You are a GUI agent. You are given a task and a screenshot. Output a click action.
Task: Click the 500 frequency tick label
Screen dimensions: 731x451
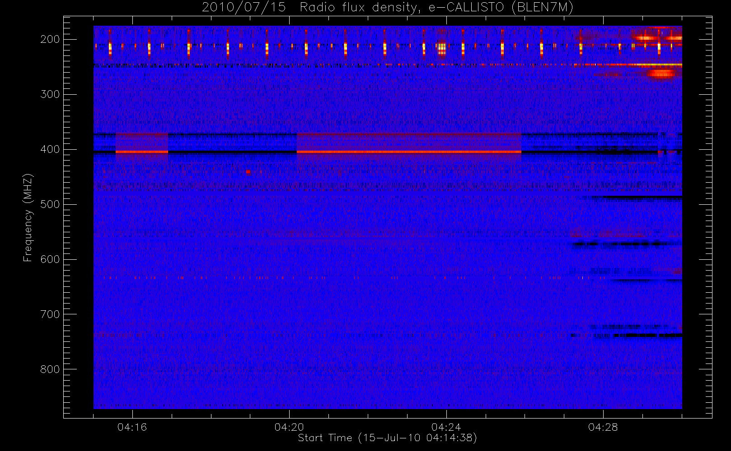tap(50, 204)
